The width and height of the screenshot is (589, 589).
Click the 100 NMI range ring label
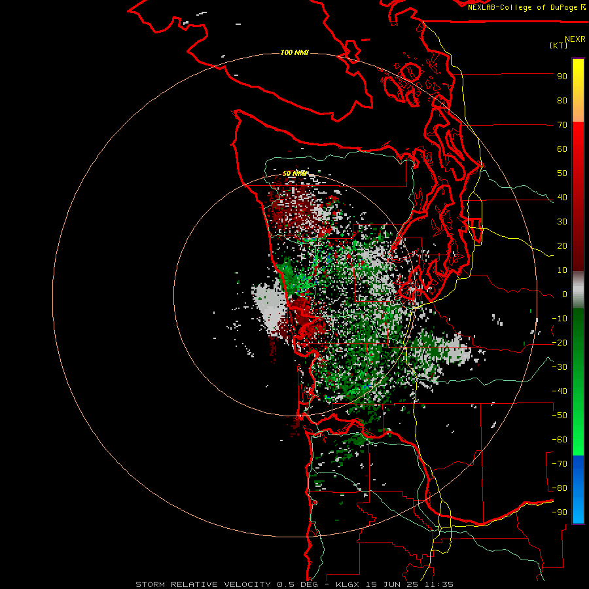click(294, 52)
